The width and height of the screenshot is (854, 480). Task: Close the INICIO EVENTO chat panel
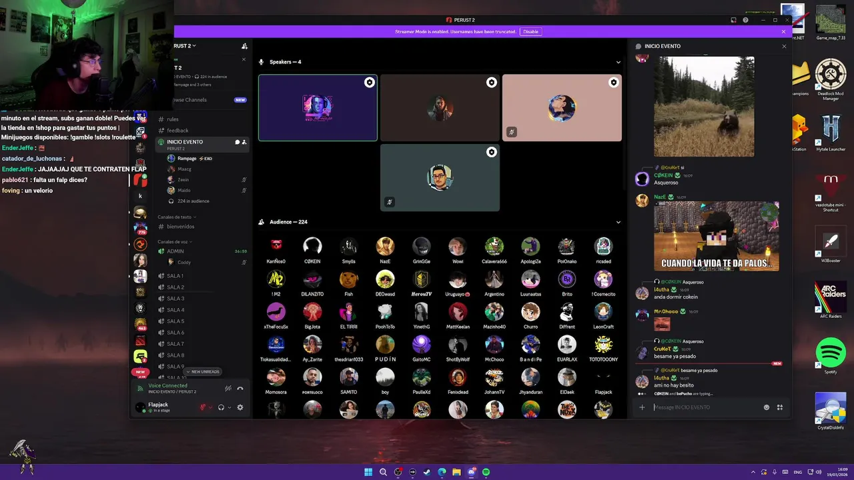[784, 46]
